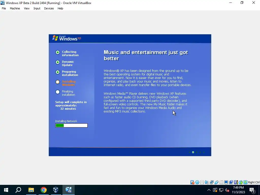Click the 'Finalizing installation' pending step bullet
Viewport: 260px width, 195px height.
coord(58,92)
